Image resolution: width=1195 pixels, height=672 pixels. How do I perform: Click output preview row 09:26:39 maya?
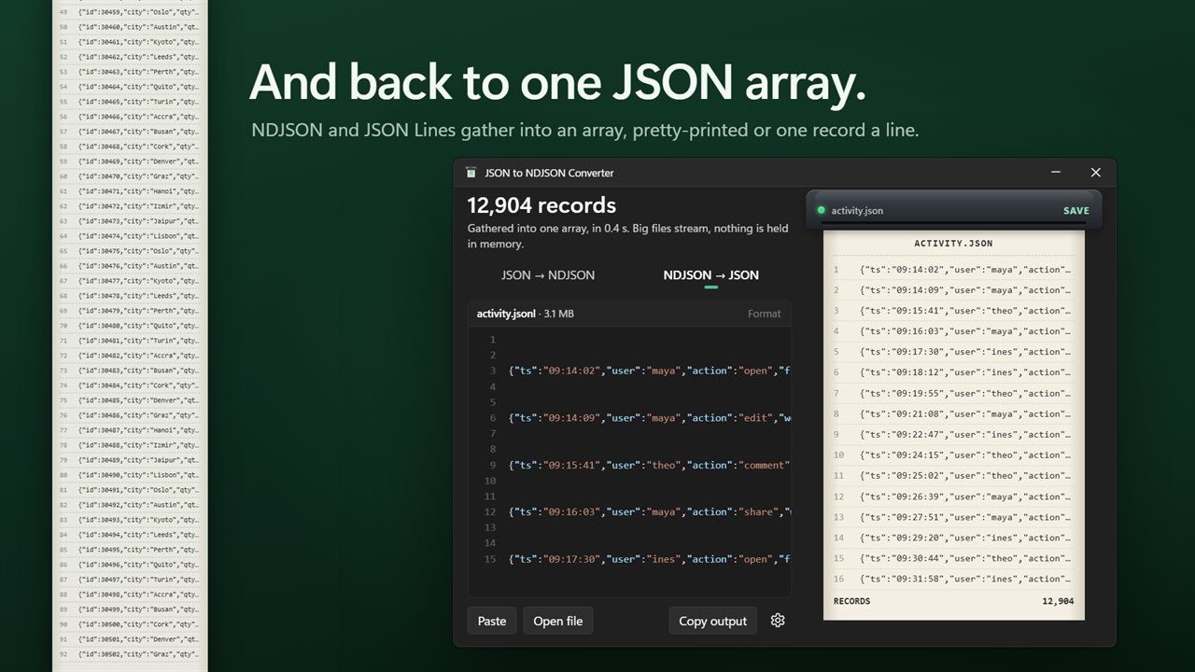pos(953,497)
